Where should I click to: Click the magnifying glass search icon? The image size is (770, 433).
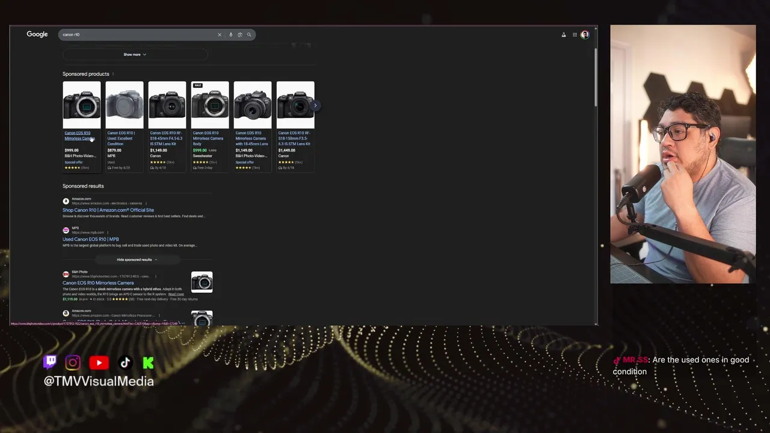tap(249, 35)
